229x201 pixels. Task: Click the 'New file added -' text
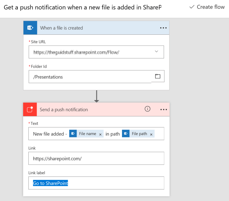50,134
